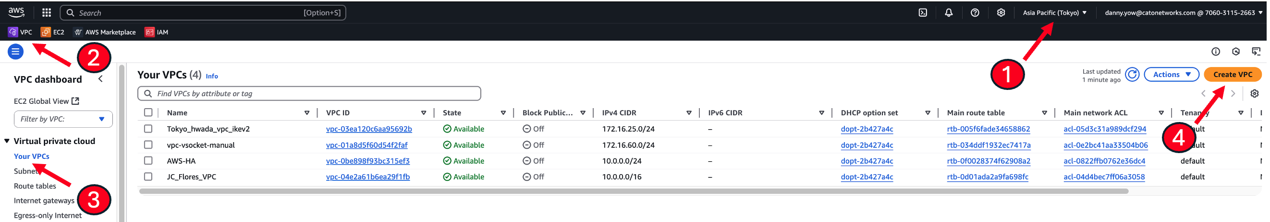Open Internet gateways in navigation

[x=44, y=201]
